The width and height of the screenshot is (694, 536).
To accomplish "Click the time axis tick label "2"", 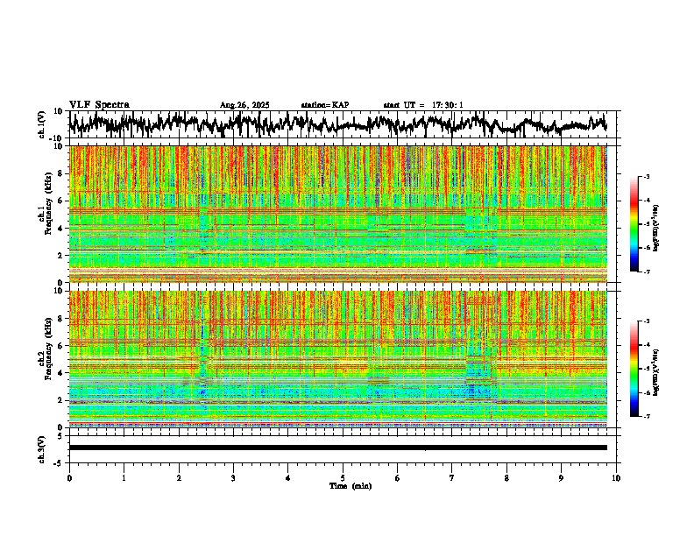I will point(179,478).
